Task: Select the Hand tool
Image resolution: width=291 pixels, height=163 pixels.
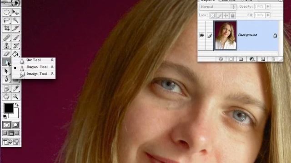Action: pos(6,96)
